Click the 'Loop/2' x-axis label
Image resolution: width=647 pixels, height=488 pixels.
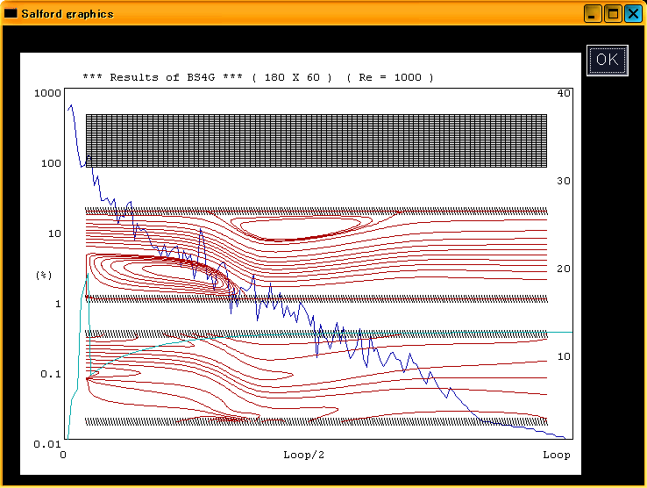pos(303,455)
